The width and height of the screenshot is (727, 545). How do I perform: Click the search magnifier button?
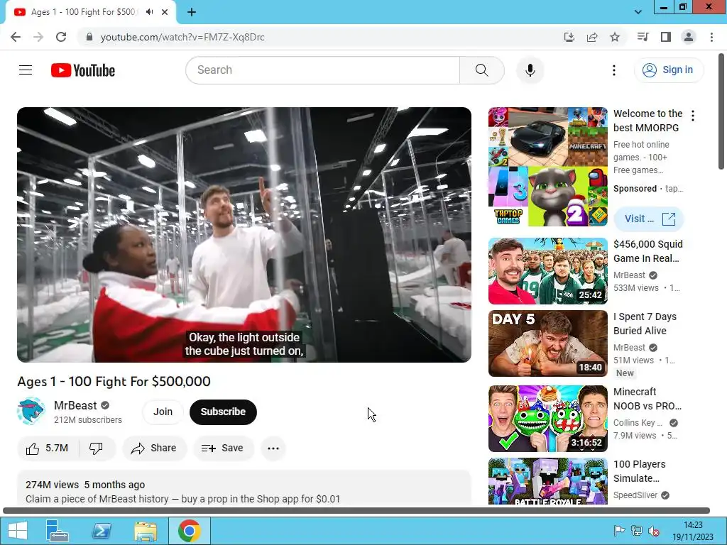coord(482,70)
